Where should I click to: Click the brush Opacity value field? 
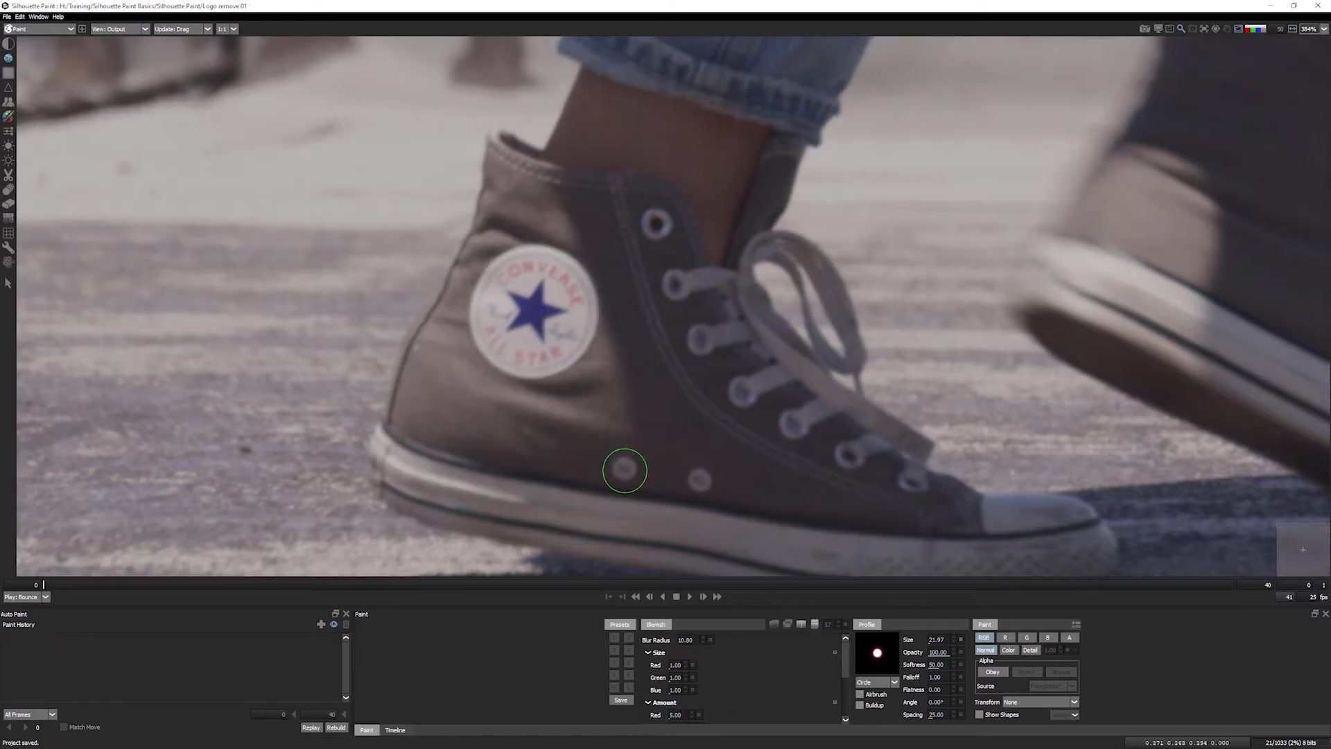coord(938,653)
